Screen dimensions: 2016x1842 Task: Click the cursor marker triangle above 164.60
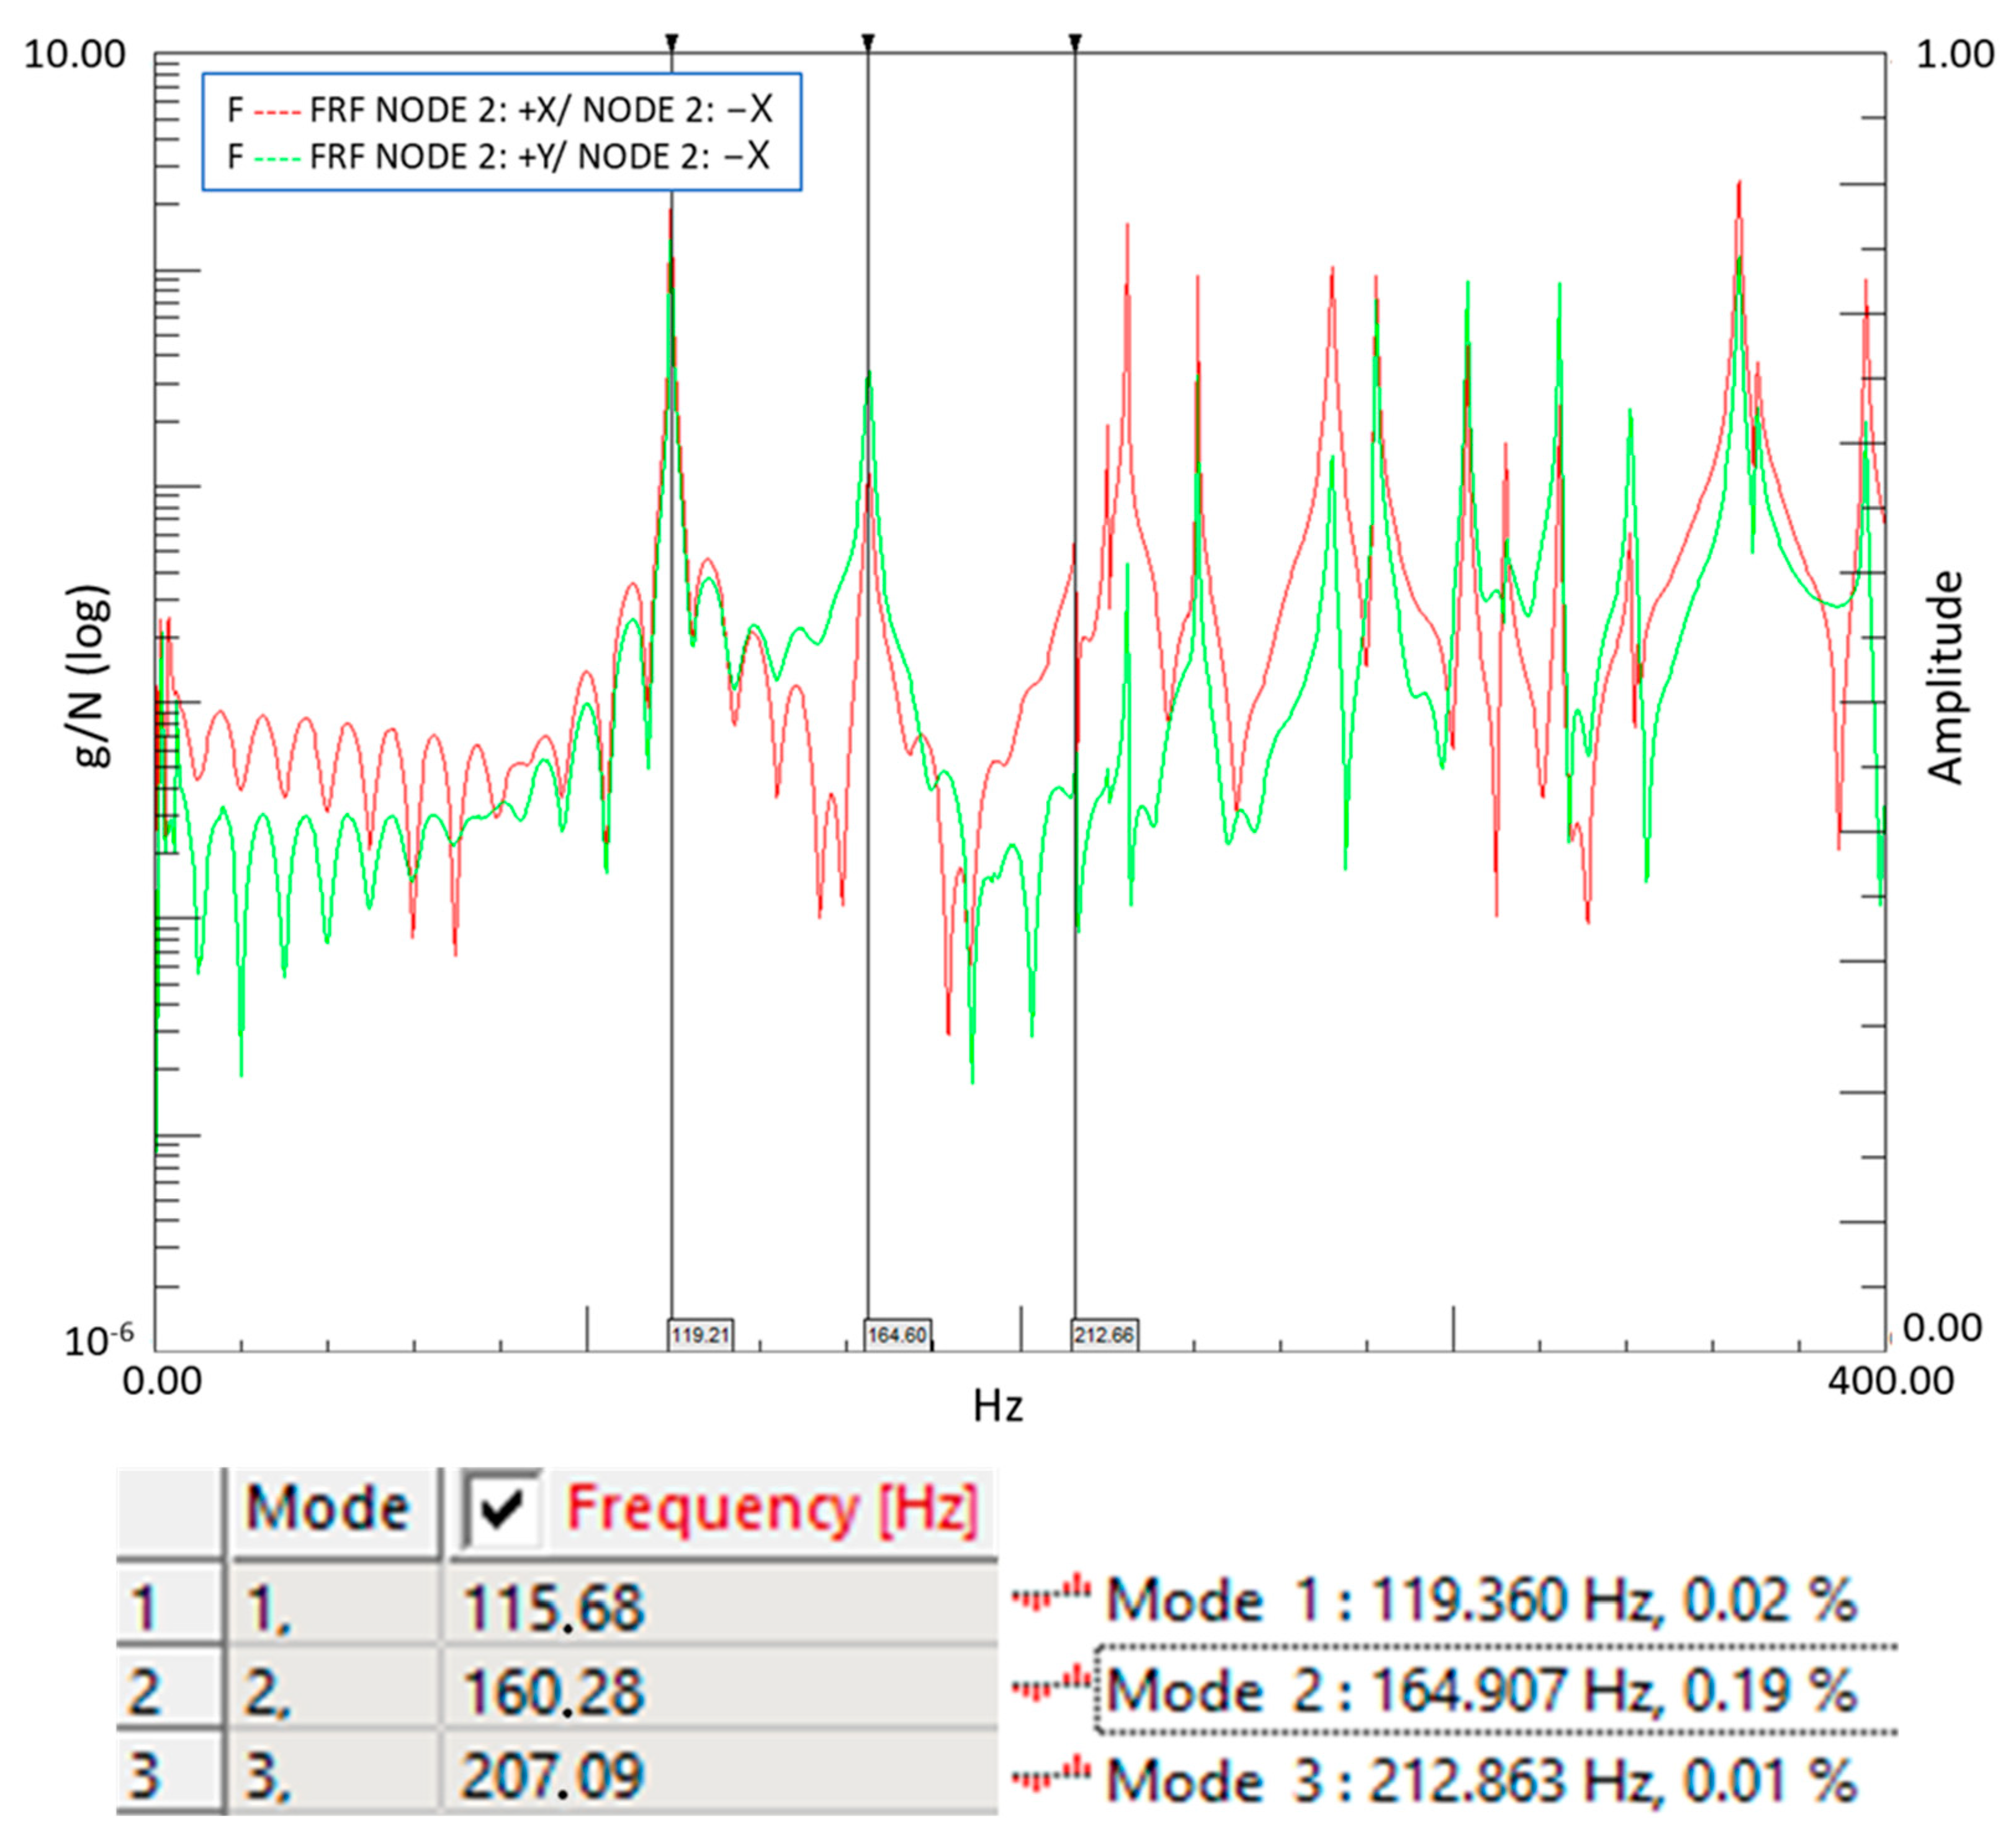868,42
